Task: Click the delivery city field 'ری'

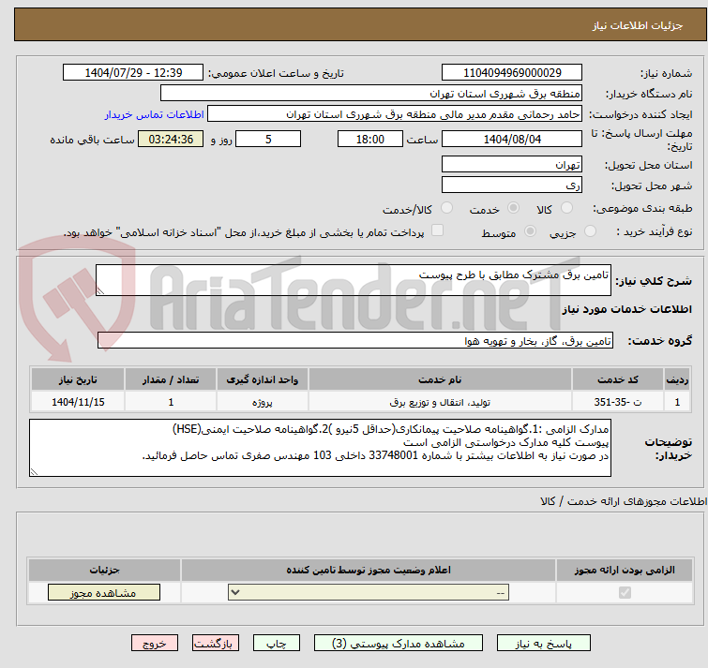Action: coord(512,185)
